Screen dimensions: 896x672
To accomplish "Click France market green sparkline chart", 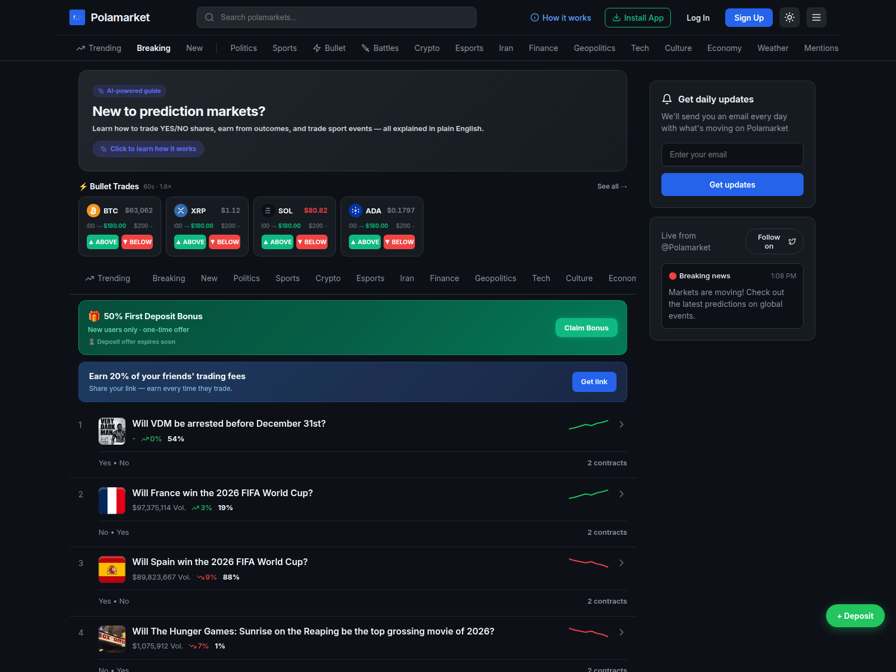I will pyautogui.click(x=589, y=494).
